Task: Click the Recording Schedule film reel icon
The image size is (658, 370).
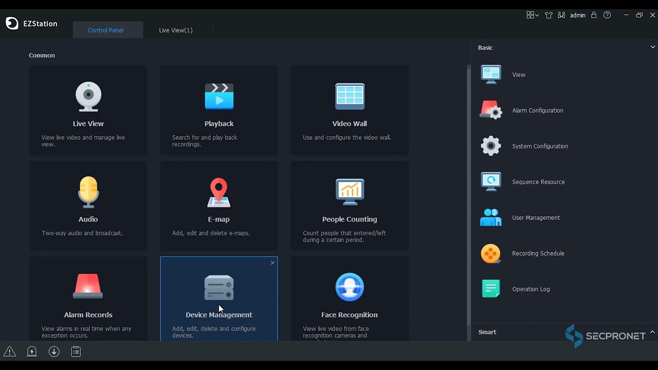Action: click(491, 253)
